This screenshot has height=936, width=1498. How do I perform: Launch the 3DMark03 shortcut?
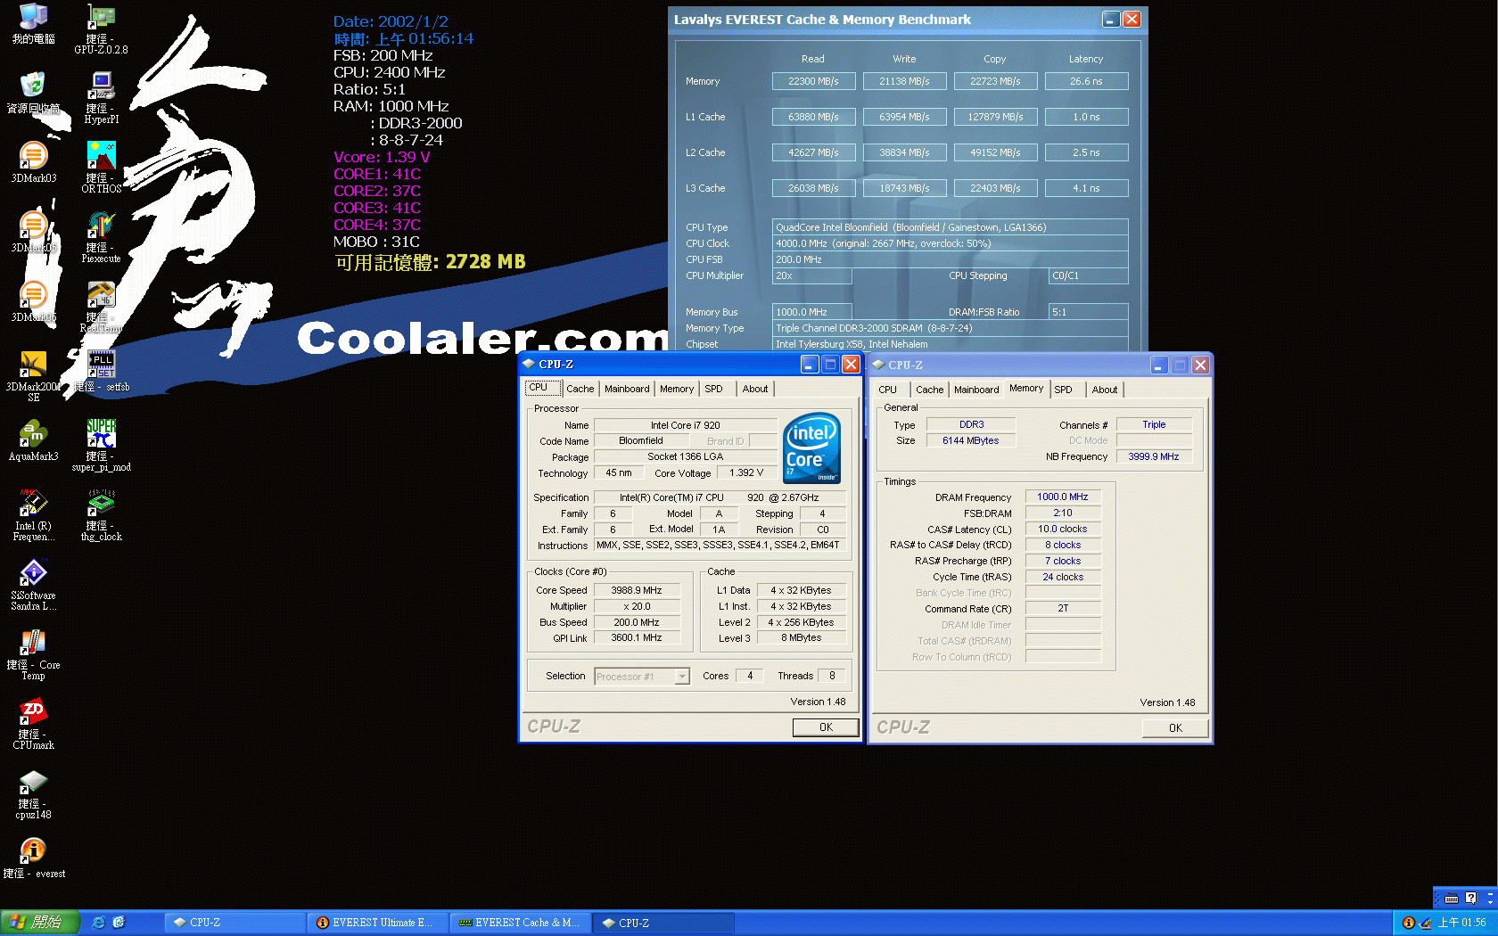tap(33, 161)
